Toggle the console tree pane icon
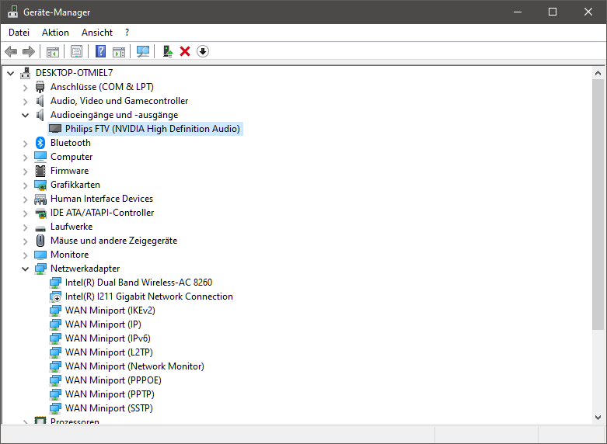607x444 pixels. [x=53, y=51]
